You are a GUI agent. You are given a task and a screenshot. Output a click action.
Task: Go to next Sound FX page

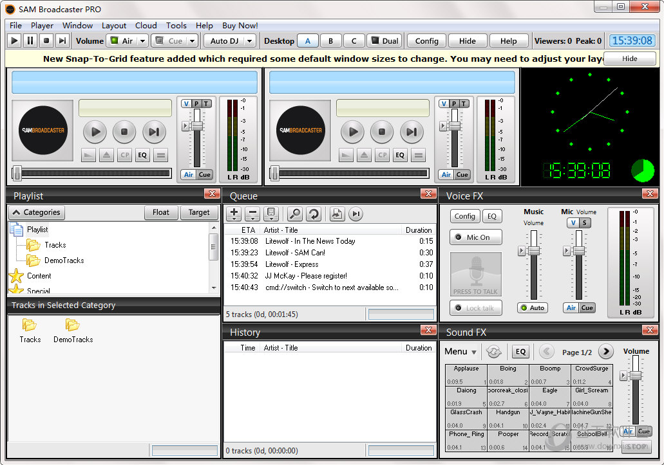point(606,351)
